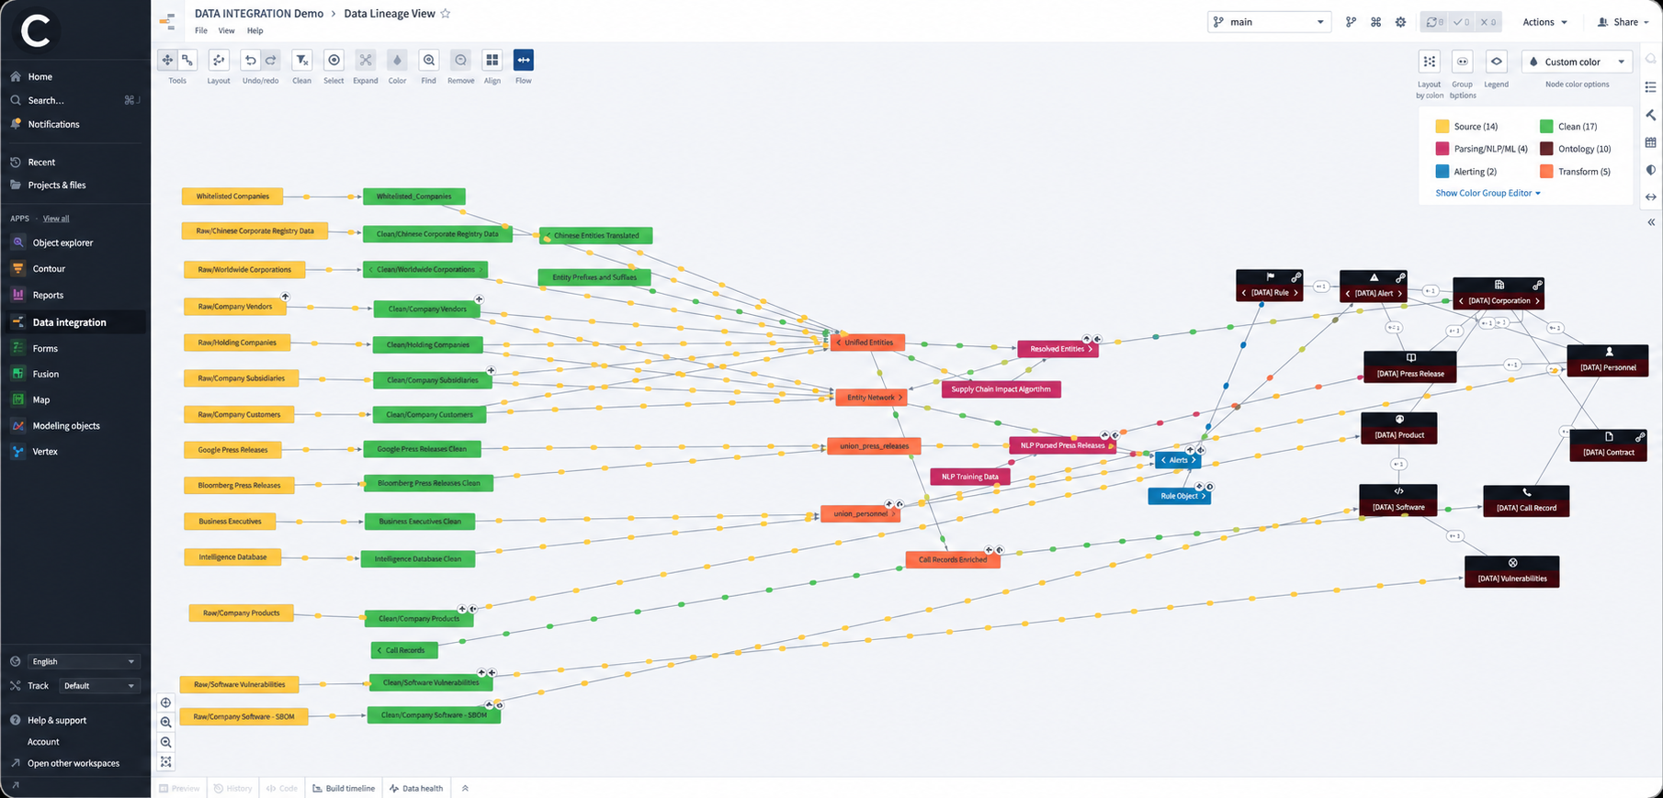
Task: Fit graph to screen icon
Action: (166, 762)
